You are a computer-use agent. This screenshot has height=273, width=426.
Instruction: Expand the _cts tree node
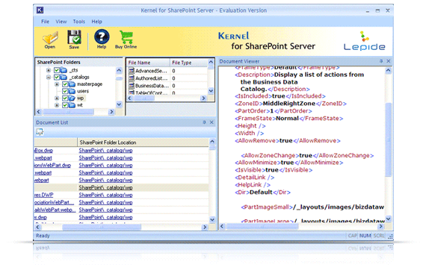pyautogui.click(x=49, y=70)
